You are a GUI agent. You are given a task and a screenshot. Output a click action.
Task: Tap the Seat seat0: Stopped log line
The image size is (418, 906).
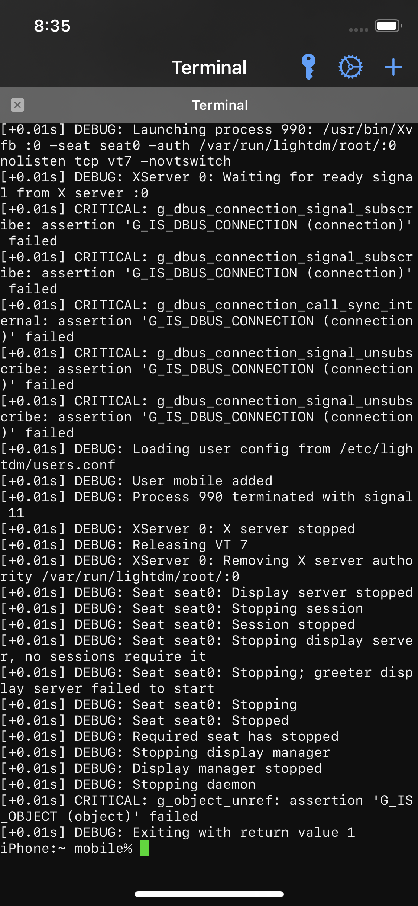[144, 720]
